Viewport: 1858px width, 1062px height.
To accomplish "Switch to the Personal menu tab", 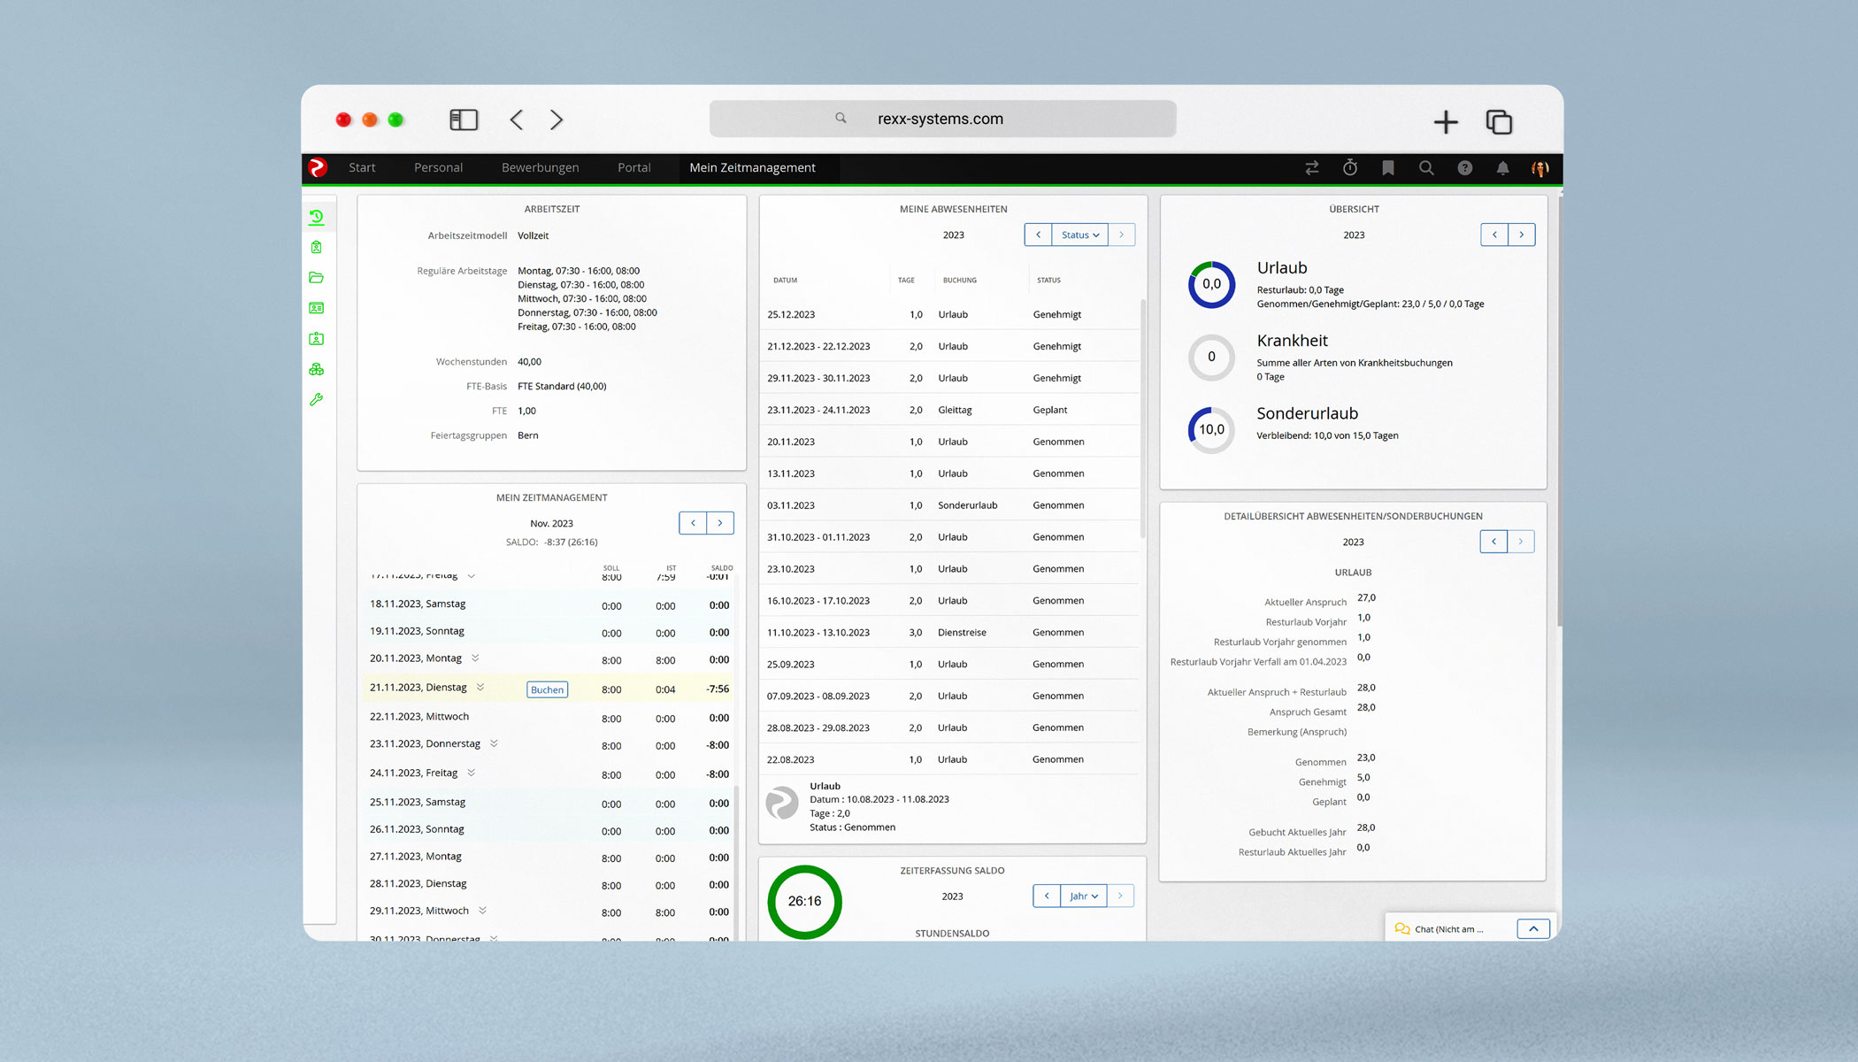I will pyautogui.click(x=438, y=167).
